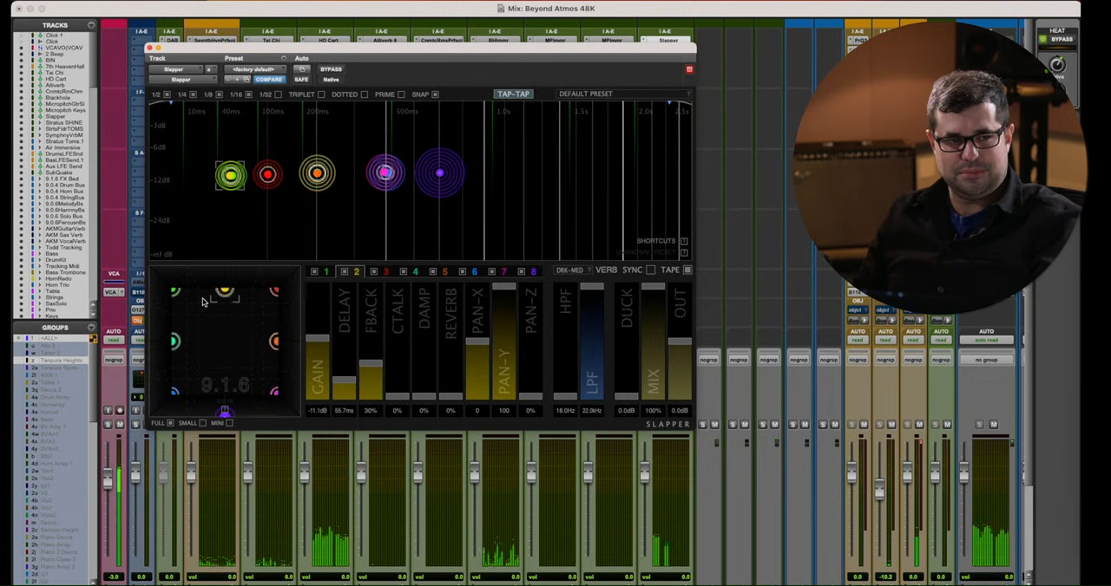
Task: Switch to tap 5 tab
Action: (444, 272)
